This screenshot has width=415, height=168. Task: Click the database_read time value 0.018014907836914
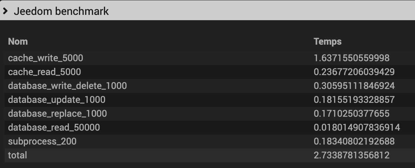tap(357, 128)
